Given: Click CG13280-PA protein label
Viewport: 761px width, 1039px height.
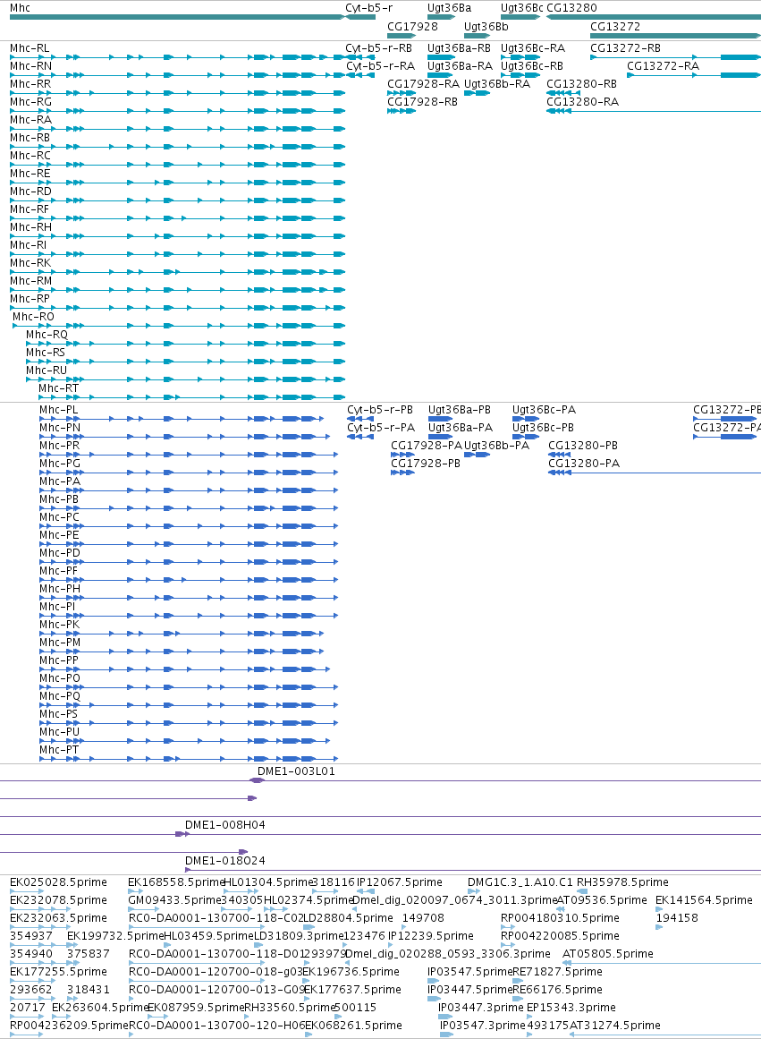Looking at the screenshot, I should [x=584, y=464].
